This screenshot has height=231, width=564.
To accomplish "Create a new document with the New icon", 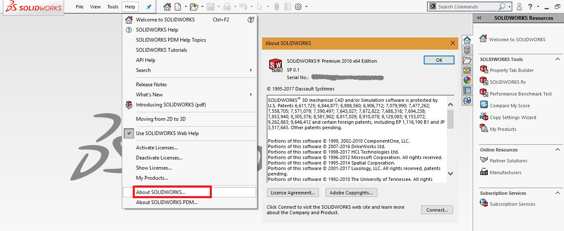I will (x=178, y=7).
